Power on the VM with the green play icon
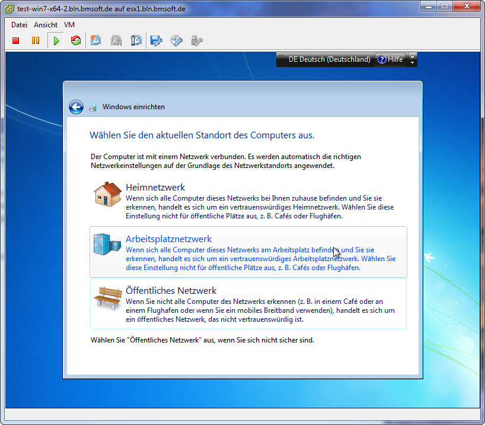The width and height of the screenshot is (485, 425). point(56,40)
